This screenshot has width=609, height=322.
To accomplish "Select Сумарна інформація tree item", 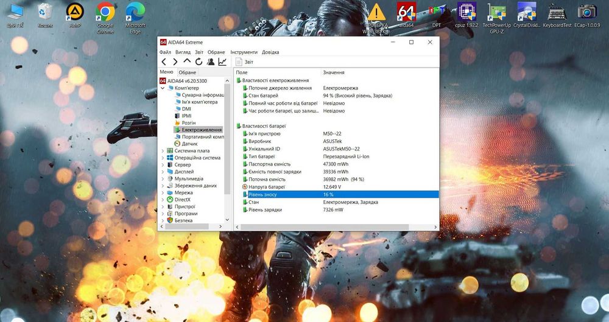I will coord(199,95).
